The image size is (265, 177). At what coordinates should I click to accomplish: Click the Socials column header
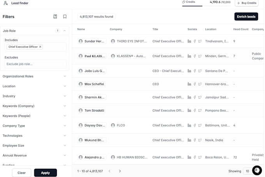tap(192, 29)
